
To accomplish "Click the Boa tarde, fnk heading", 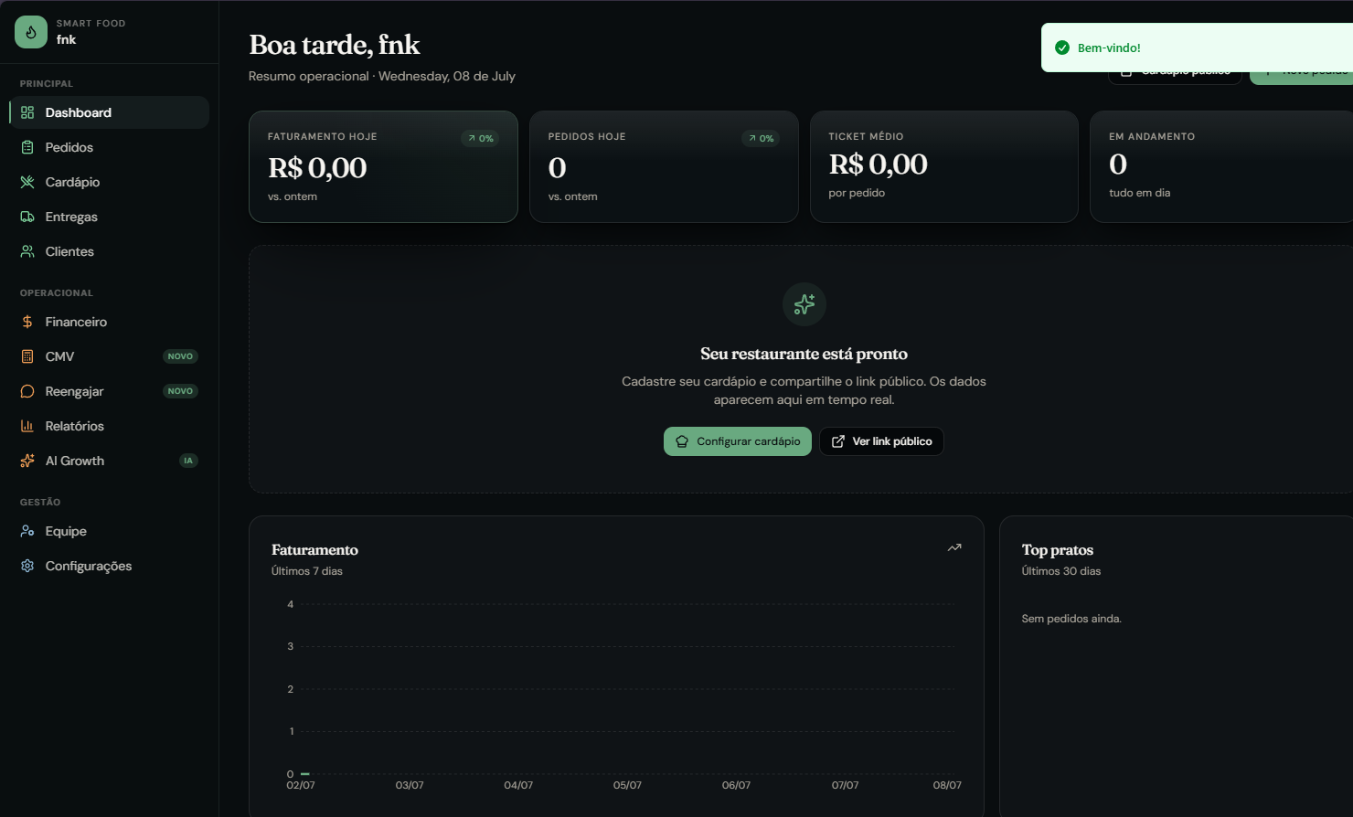I will tap(335, 45).
